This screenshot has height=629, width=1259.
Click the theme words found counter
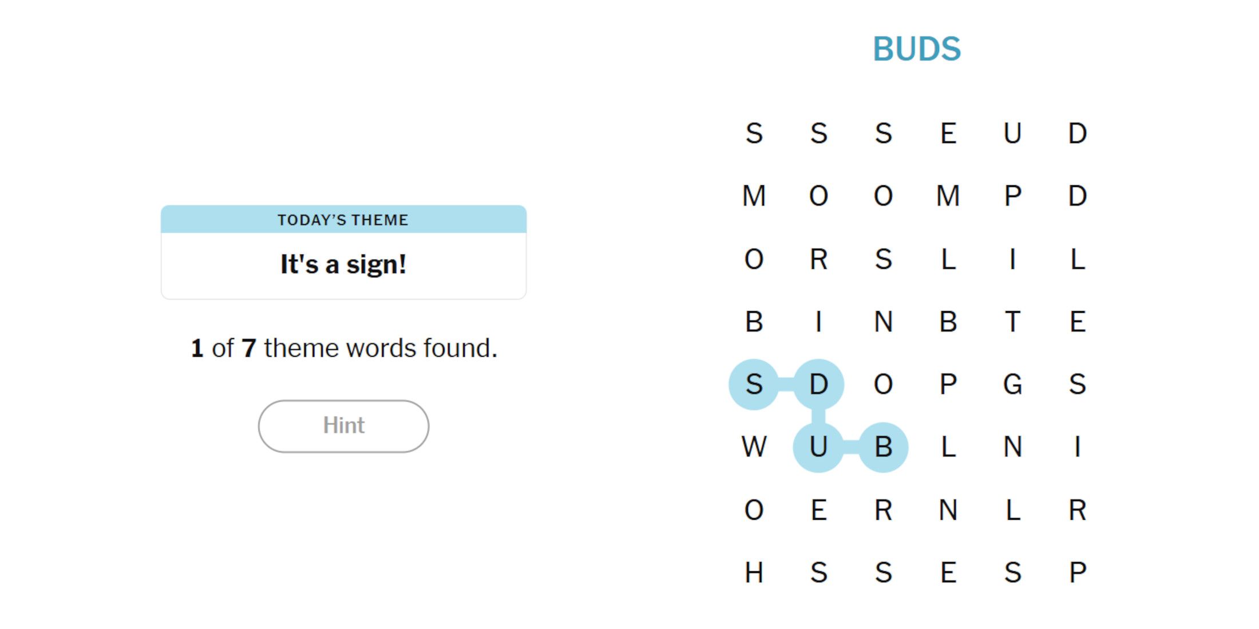[x=343, y=348]
